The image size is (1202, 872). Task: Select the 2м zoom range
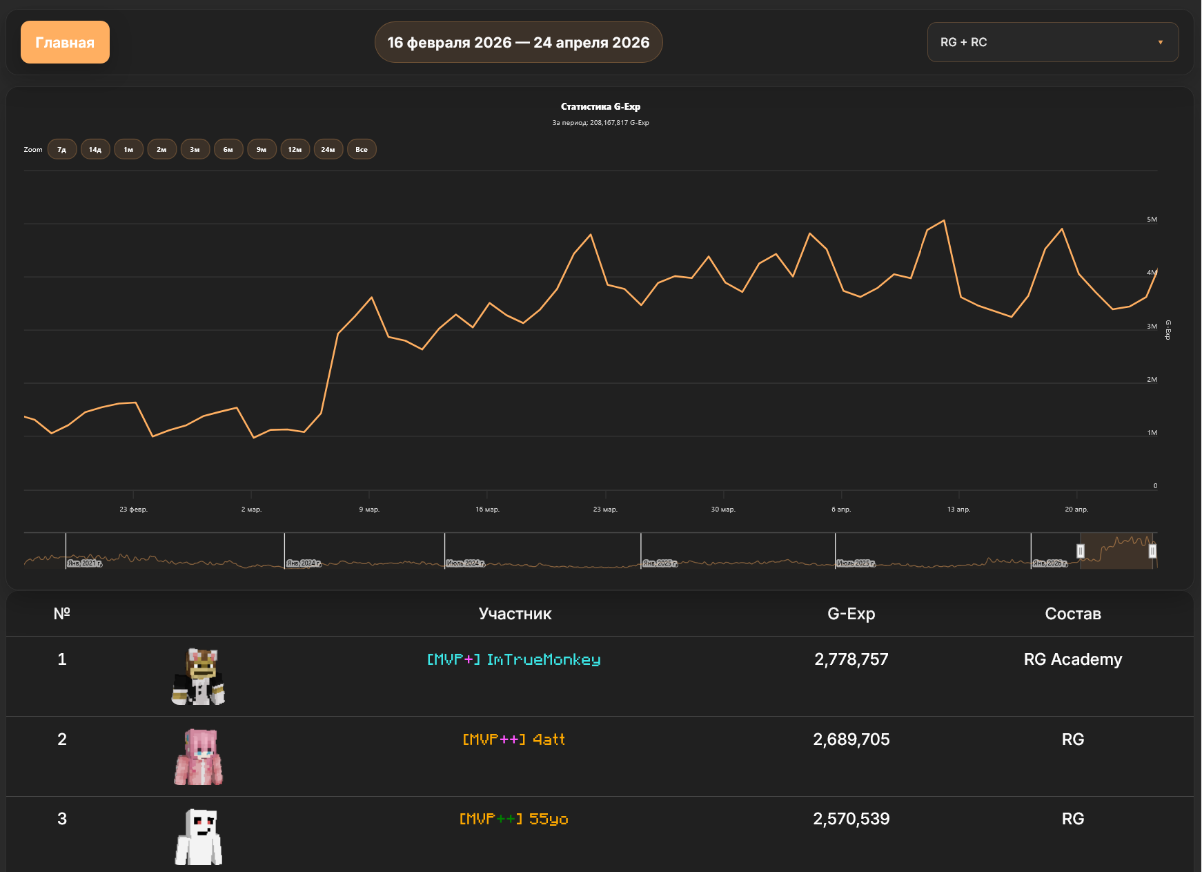pyautogui.click(x=161, y=149)
